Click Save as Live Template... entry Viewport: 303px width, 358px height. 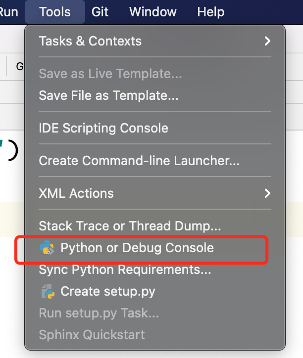tap(155, 74)
